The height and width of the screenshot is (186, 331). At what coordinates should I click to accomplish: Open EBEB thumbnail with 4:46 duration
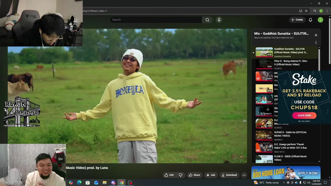click(x=264, y=159)
